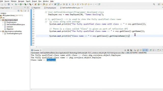Collapse the pkg.corejava.overloading package
Screen dimensions: 163x91
(x=1, y=31)
